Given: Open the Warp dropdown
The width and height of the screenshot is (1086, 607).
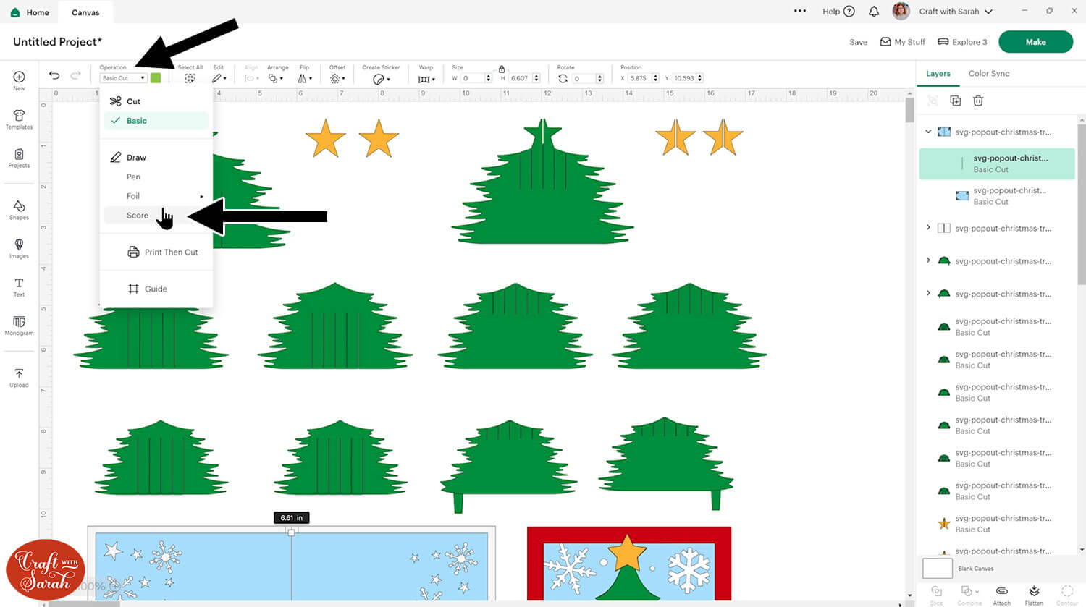Looking at the screenshot, I should point(426,79).
